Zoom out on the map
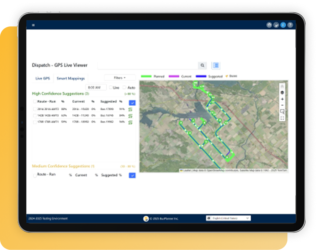Viewport: 318px width, 250px height. click(x=282, y=105)
